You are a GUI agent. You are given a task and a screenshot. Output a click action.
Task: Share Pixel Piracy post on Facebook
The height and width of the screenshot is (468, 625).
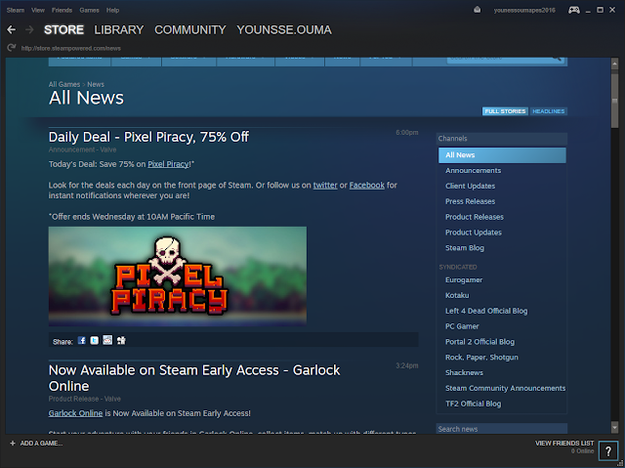82,340
